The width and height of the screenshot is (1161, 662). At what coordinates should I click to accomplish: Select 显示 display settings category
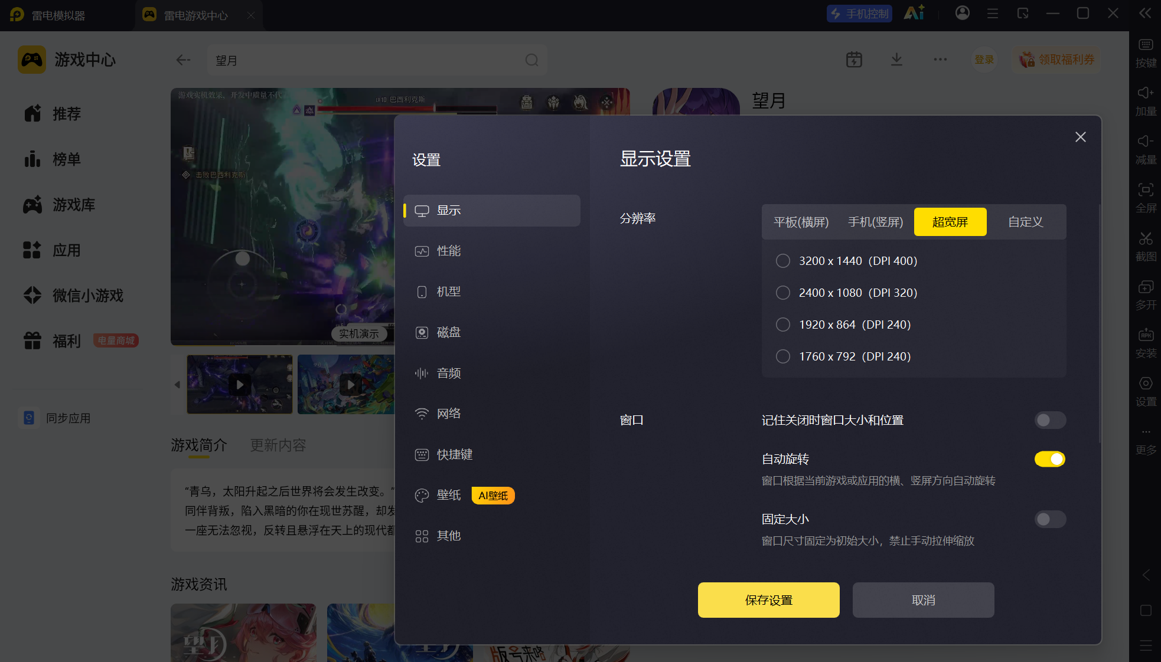pyautogui.click(x=492, y=211)
